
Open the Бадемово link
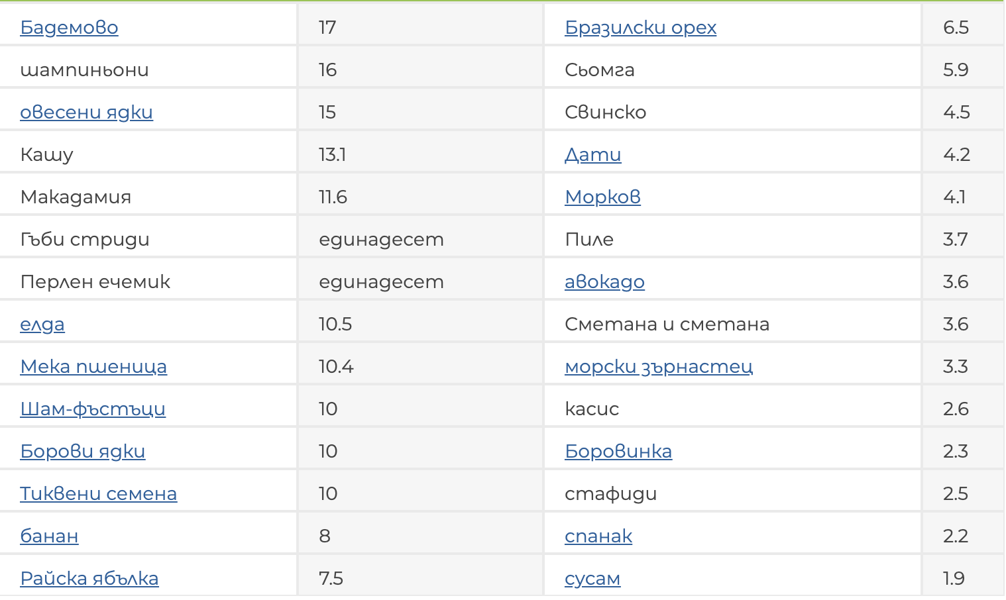click(69, 27)
